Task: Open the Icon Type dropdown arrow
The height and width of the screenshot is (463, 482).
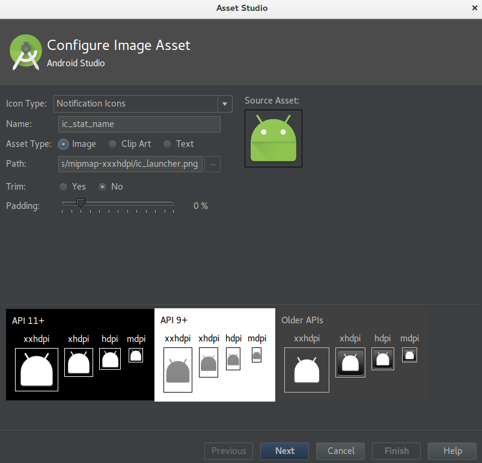Action: coord(225,104)
